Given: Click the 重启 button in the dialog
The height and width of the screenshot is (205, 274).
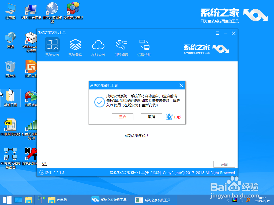Looking at the screenshot, I should click(122, 117).
